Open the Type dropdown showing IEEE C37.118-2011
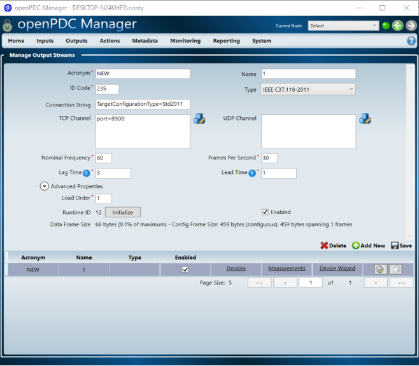The height and width of the screenshot is (366, 419). click(308, 90)
